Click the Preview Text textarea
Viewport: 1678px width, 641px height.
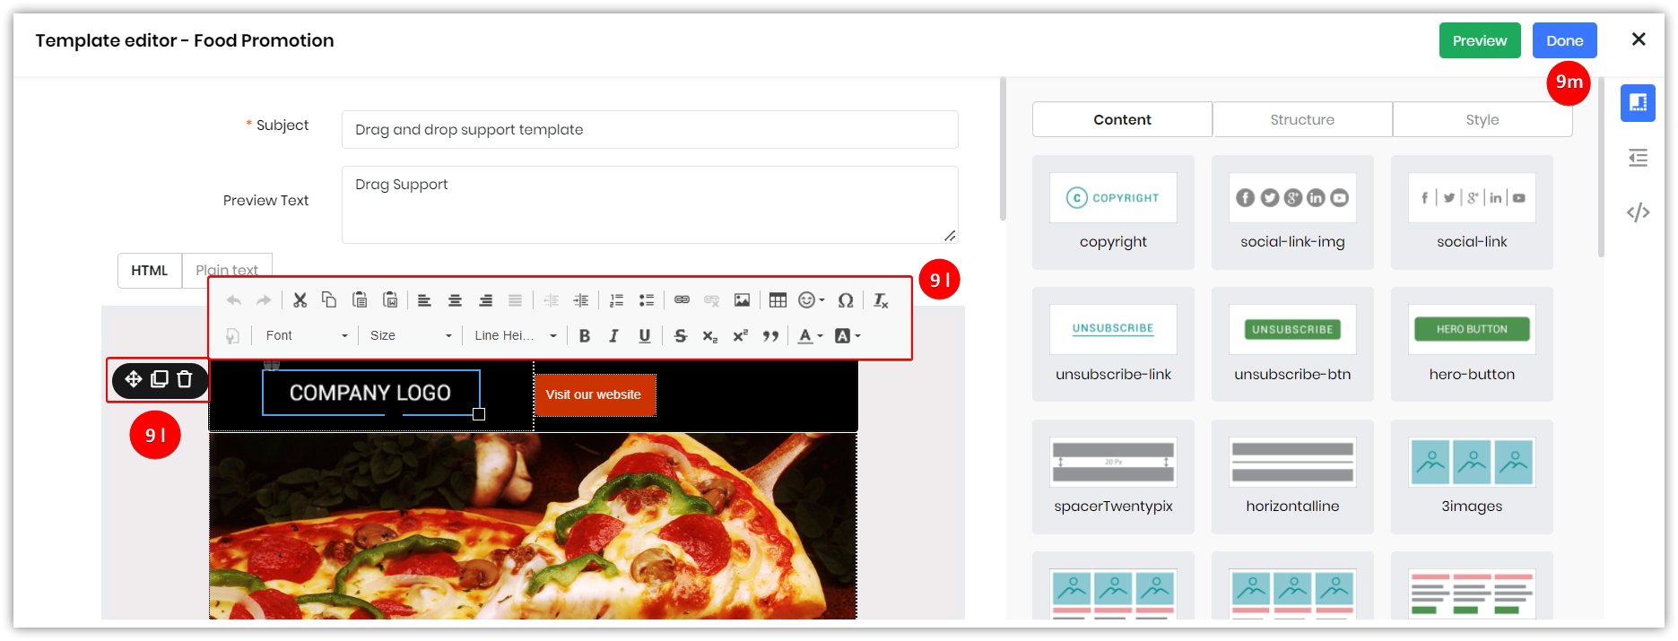649,204
